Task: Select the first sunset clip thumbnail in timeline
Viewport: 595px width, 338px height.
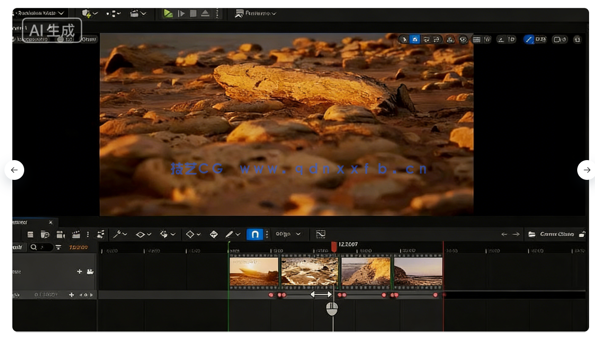Action: click(x=254, y=271)
